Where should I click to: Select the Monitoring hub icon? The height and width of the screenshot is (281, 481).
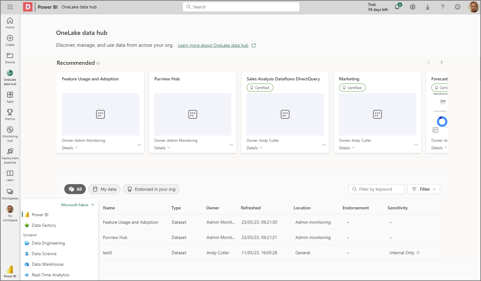(10, 132)
